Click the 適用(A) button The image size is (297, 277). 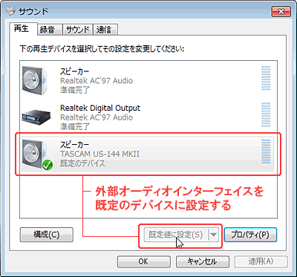[x=261, y=261]
